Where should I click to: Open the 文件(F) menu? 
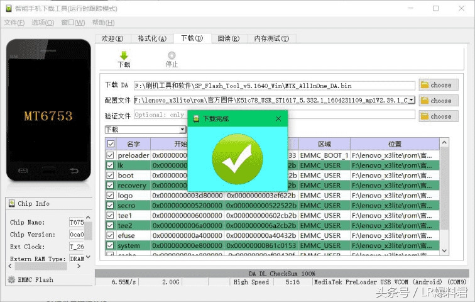(14, 23)
